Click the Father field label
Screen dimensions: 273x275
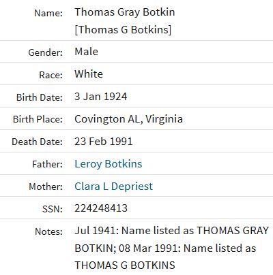click(47, 164)
